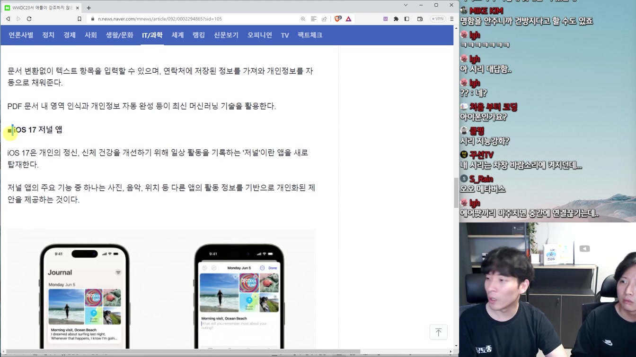
Task: Open the 언론사별 menu
Action: [21, 35]
